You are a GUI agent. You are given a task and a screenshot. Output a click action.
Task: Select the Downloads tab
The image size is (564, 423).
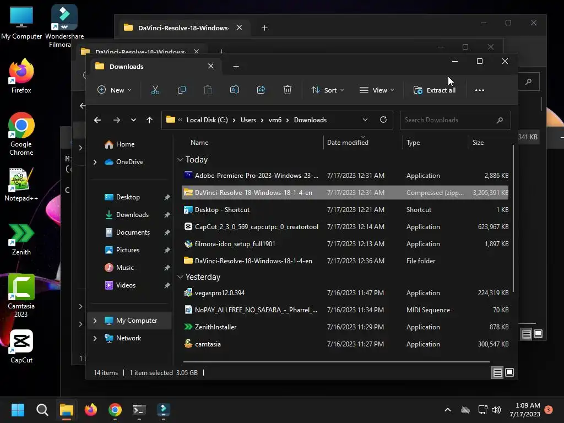coord(155,67)
